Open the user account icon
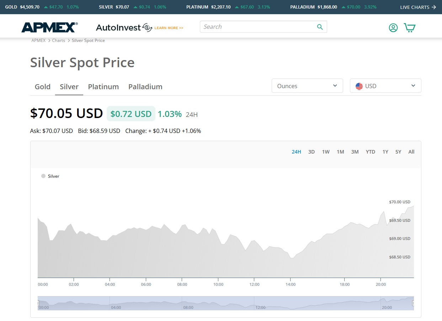Viewport: 442px width, 321px height. (x=393, y=28)
